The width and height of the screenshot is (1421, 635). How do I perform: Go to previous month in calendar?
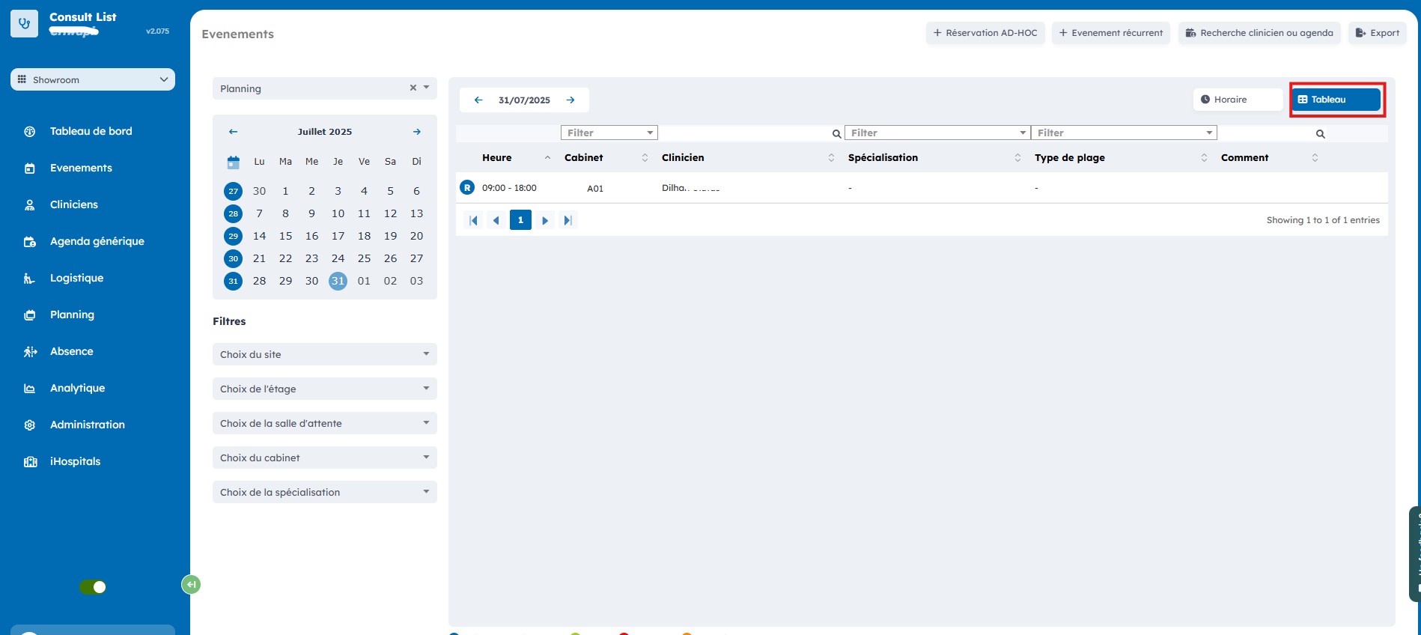233,132
